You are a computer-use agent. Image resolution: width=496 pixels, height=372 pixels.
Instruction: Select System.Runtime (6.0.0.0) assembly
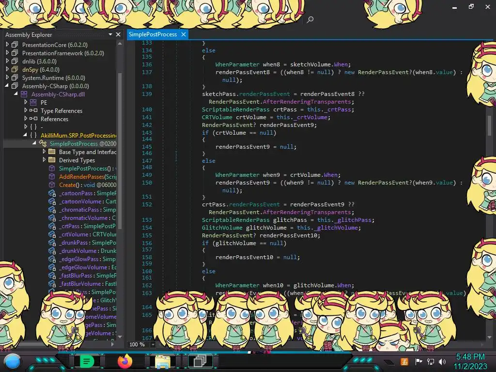coord(53,78)
